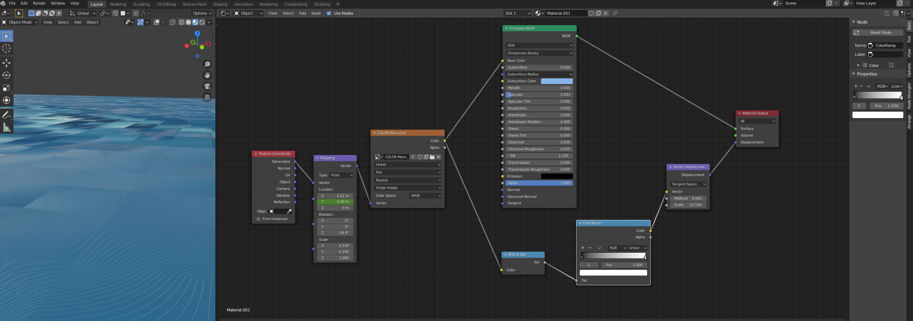Switch to the Shading workspace tab

coord(220,4)
